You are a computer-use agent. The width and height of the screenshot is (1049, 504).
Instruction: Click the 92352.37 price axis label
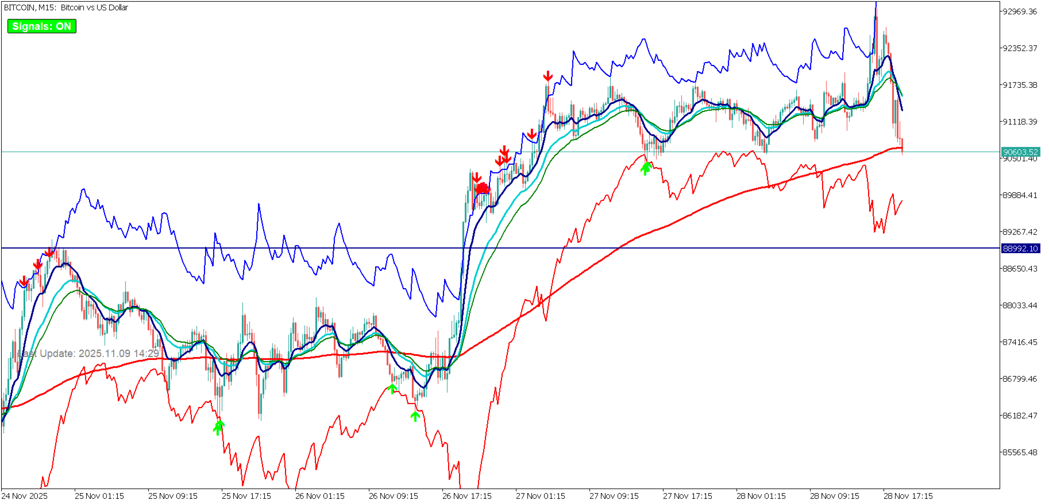1020,48
